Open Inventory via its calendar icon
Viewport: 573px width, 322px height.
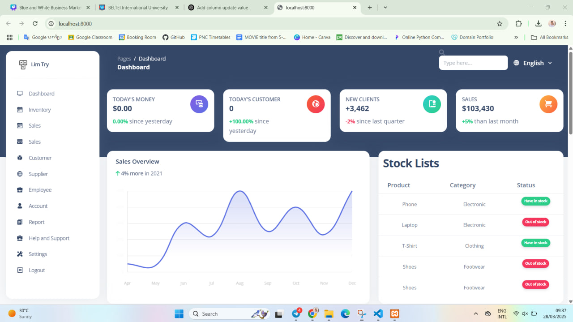tap(20, 110)
